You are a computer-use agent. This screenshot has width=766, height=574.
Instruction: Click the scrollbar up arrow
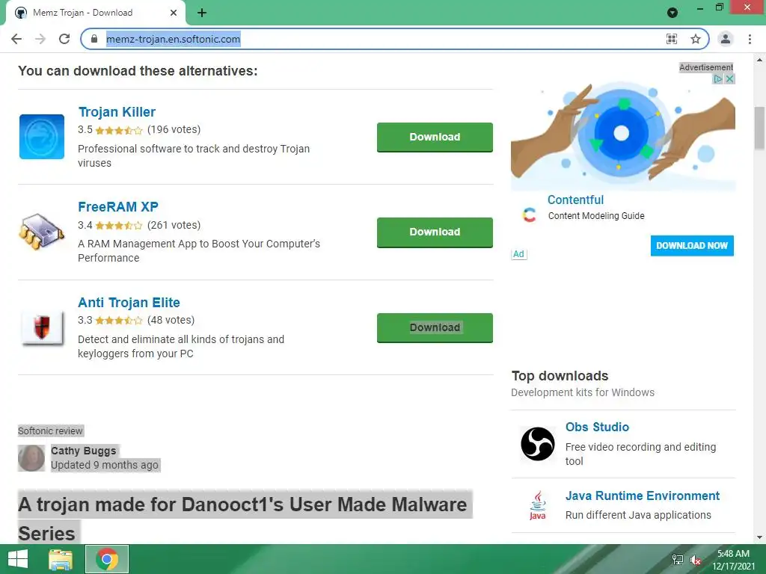760,60
